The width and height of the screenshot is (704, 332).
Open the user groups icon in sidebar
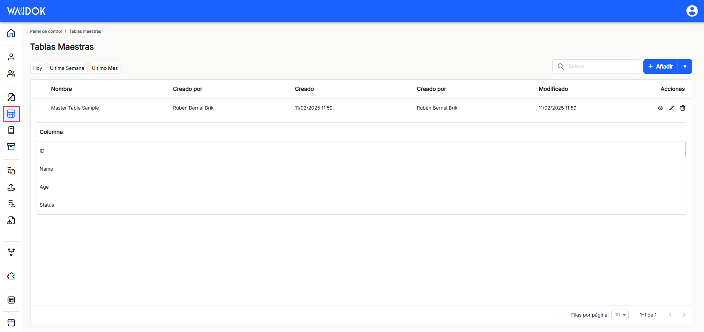click(x=11, y=74)
